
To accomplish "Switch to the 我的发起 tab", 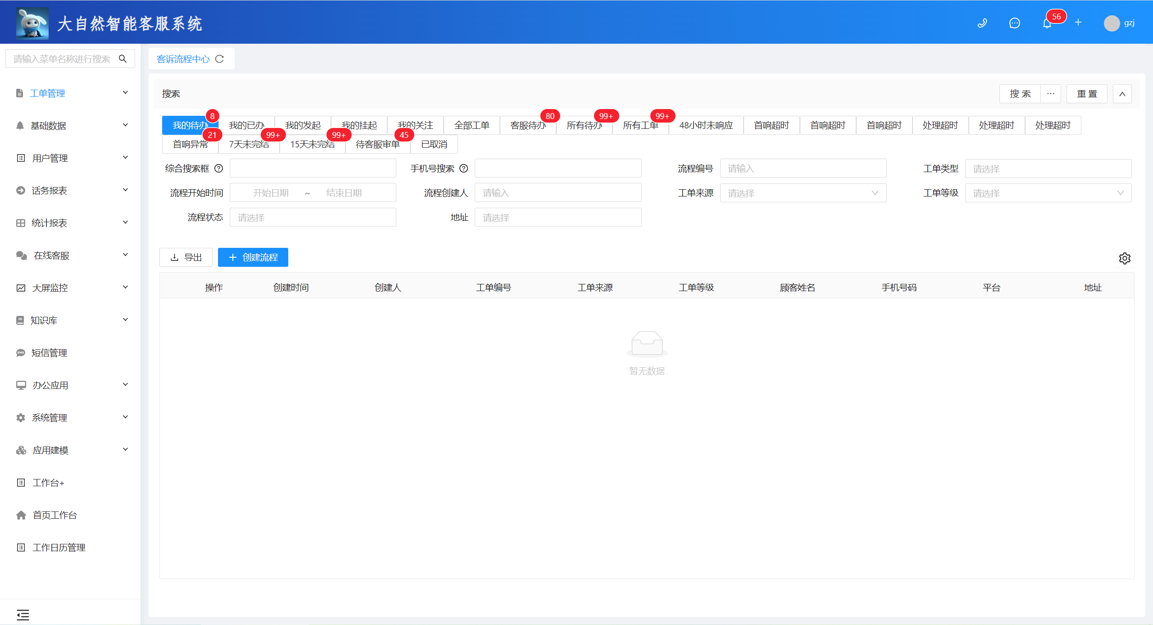I will 303,125.
